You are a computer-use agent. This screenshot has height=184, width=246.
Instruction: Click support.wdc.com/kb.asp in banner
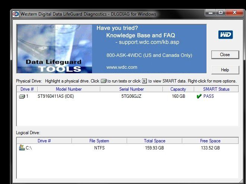click(x=149, y=42)
